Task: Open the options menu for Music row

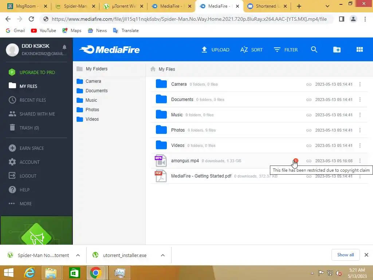Action: coord(360,115)
